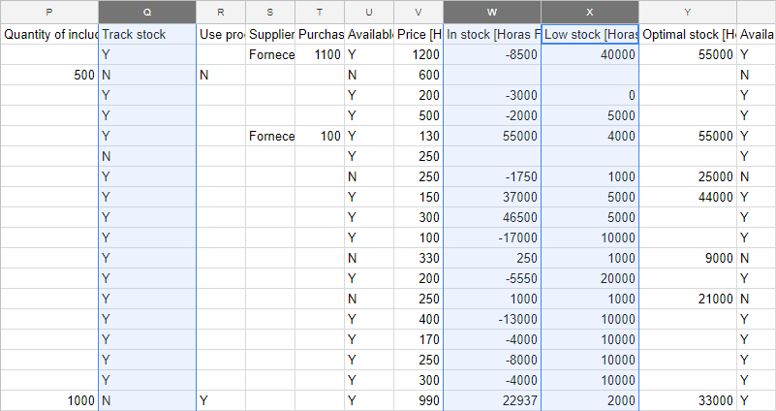The width and height of the screenshot is (776, 411).
Task: Click the 'Low stock' header cell
Action: point(589,35)
